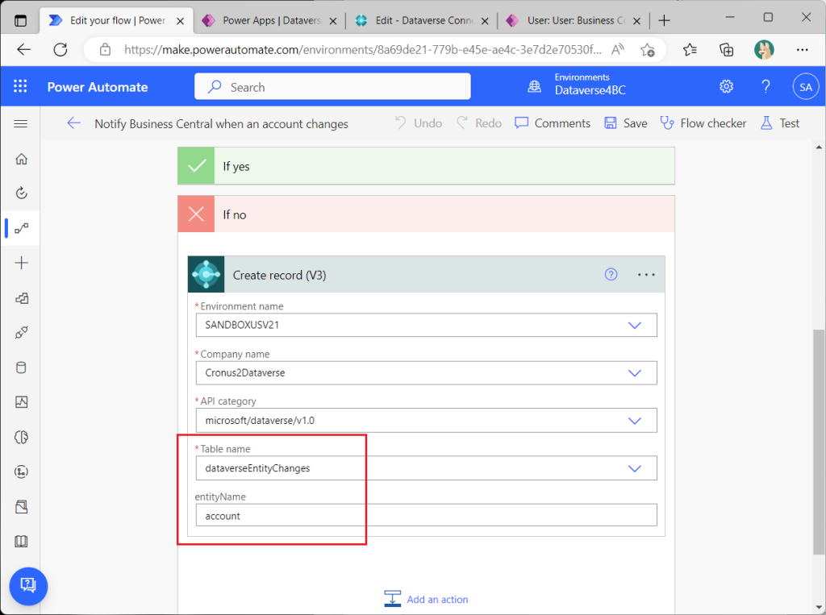Go back from the flow editor

pos(73,124)
